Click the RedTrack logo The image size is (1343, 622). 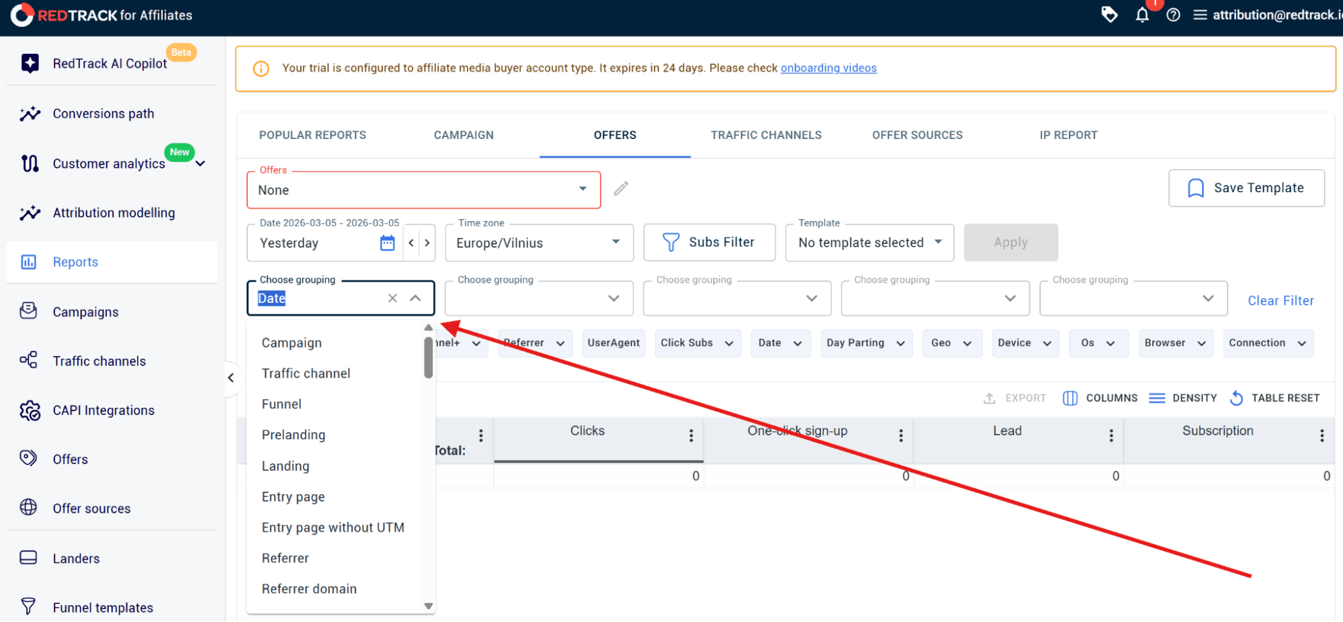point(101,15)
